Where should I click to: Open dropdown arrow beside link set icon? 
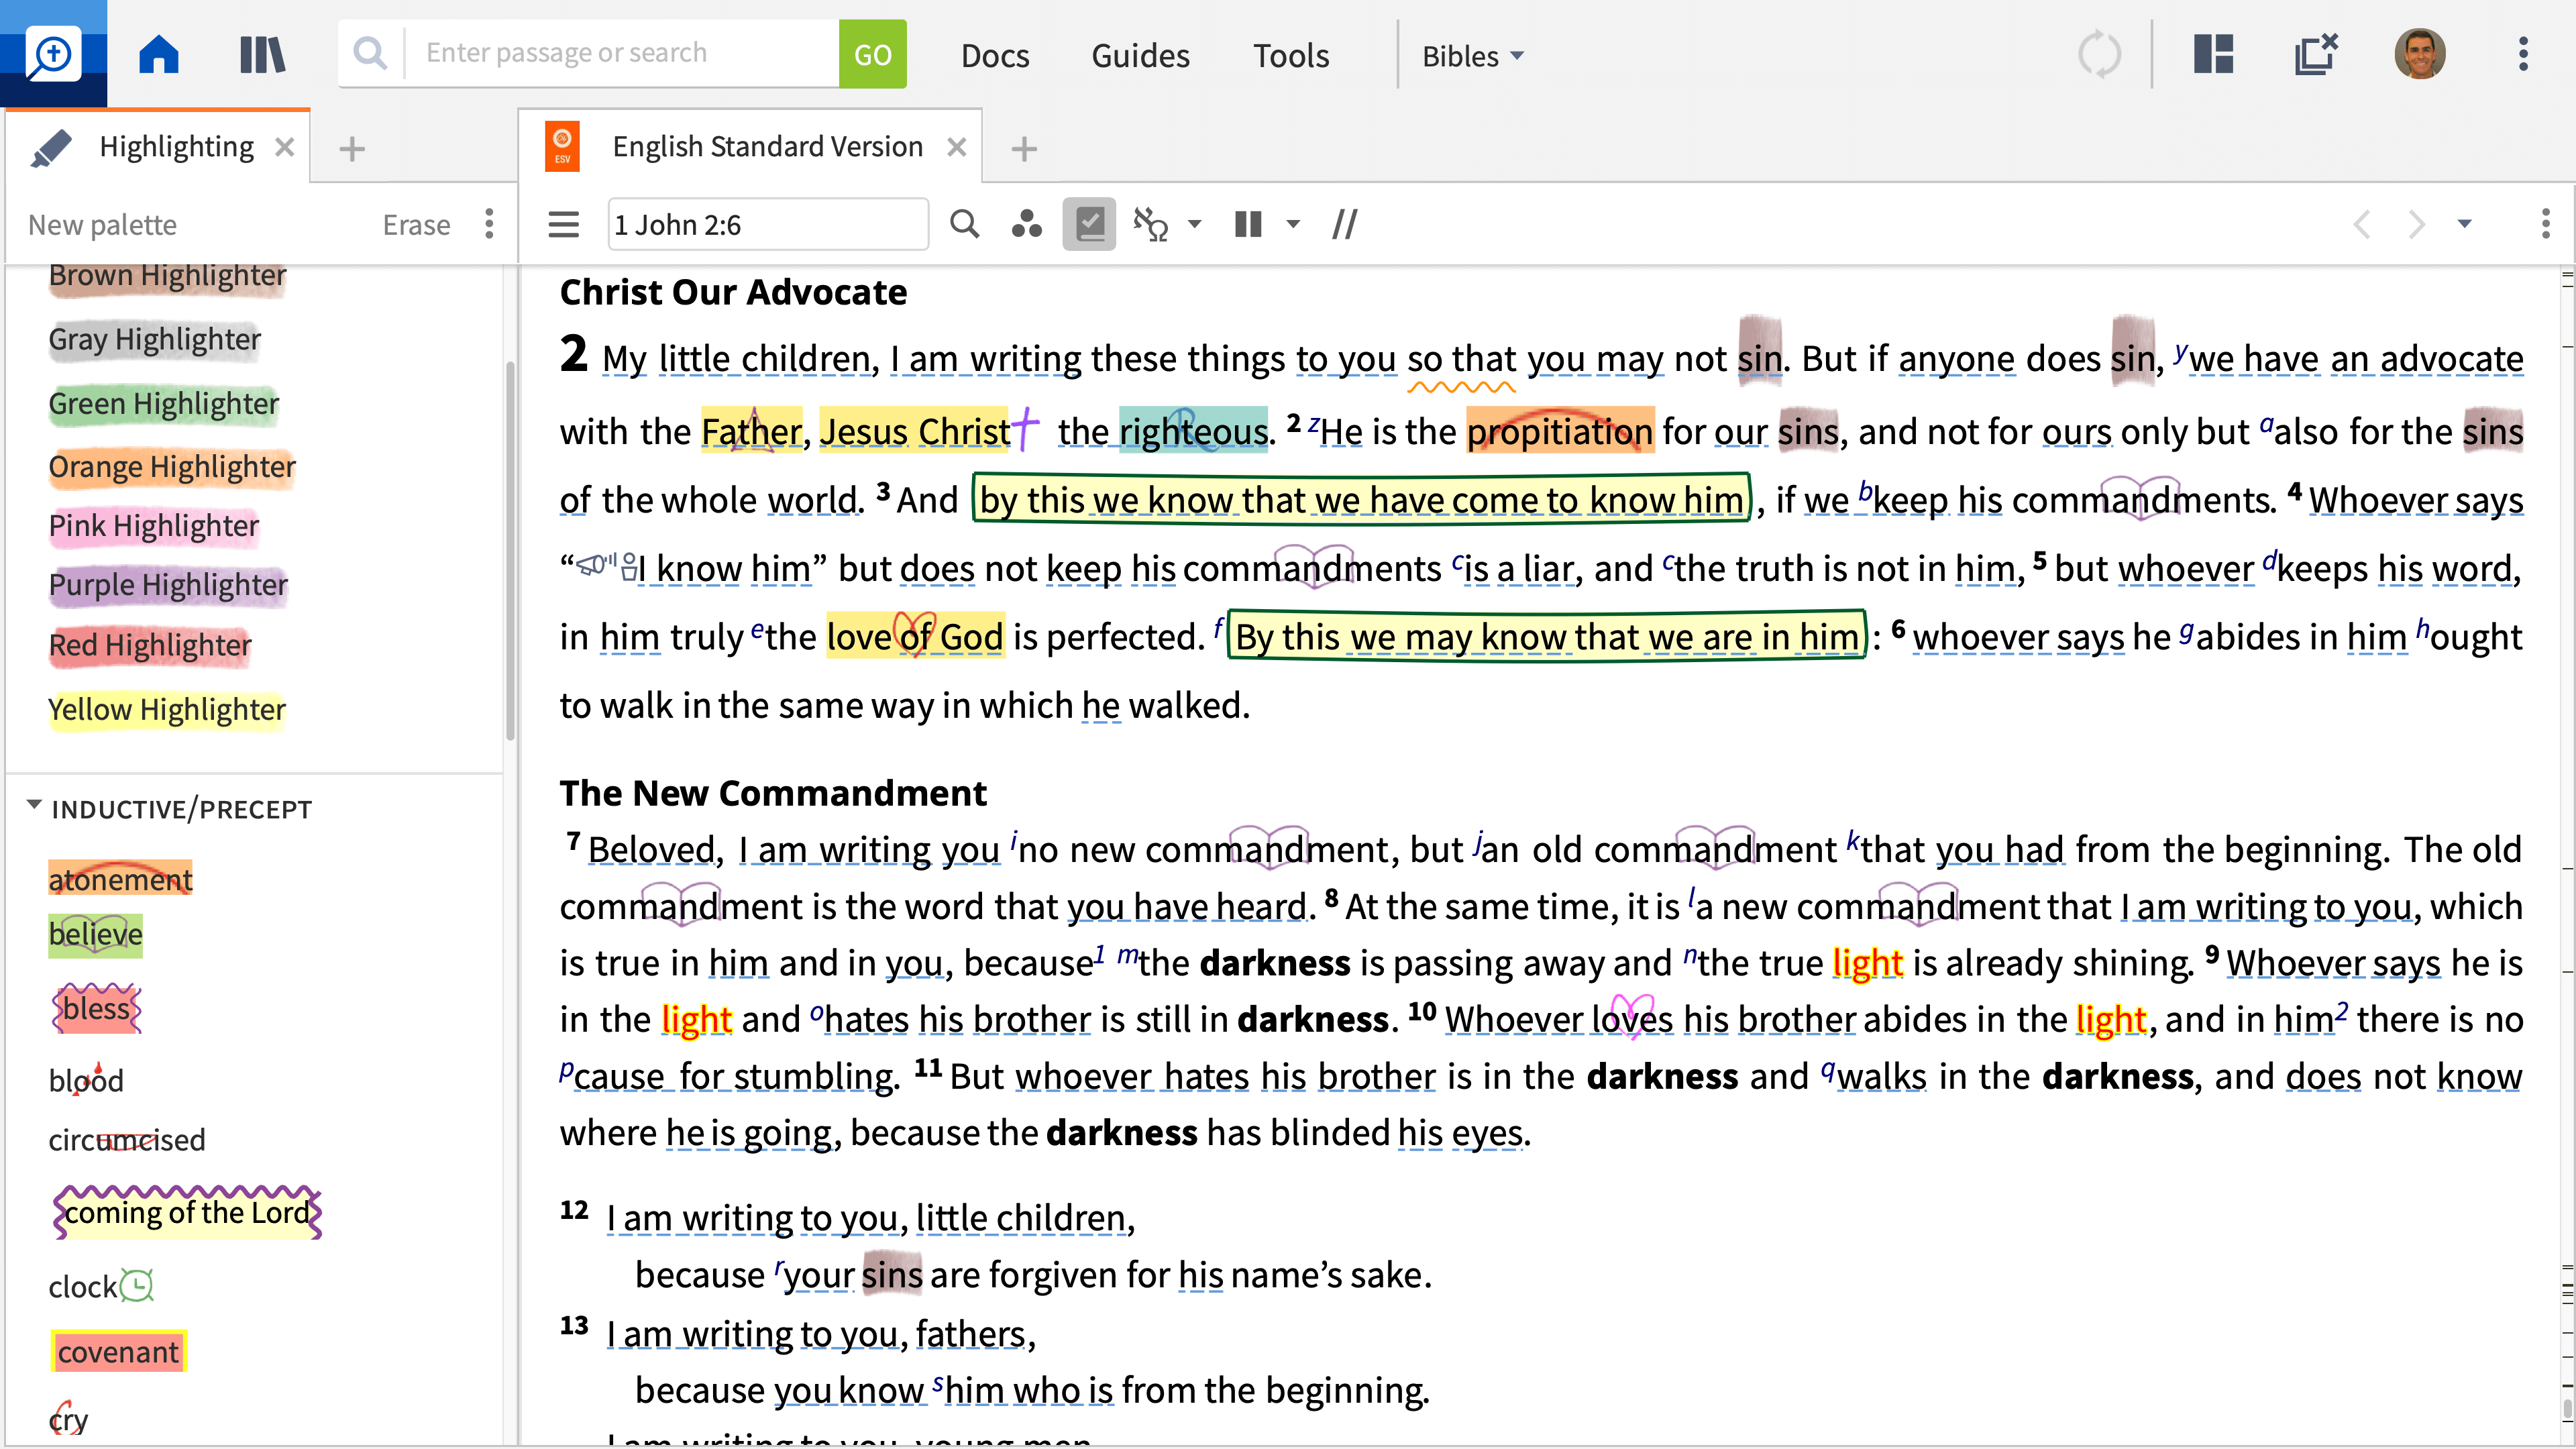coord(1194,224)
